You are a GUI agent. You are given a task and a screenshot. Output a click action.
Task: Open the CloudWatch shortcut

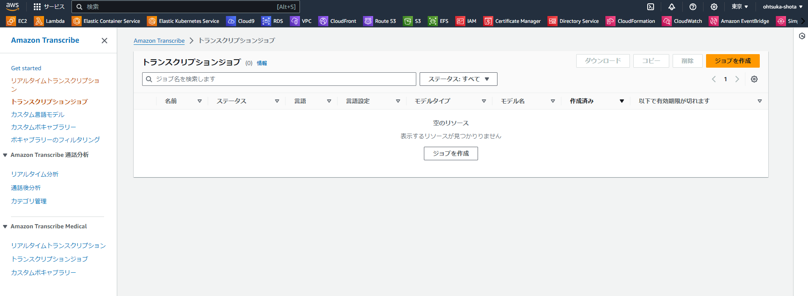click(x=682, y=21)
